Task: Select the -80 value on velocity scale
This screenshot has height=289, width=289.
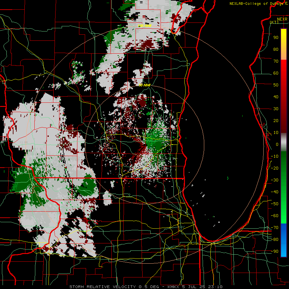Action: (275, 240)
